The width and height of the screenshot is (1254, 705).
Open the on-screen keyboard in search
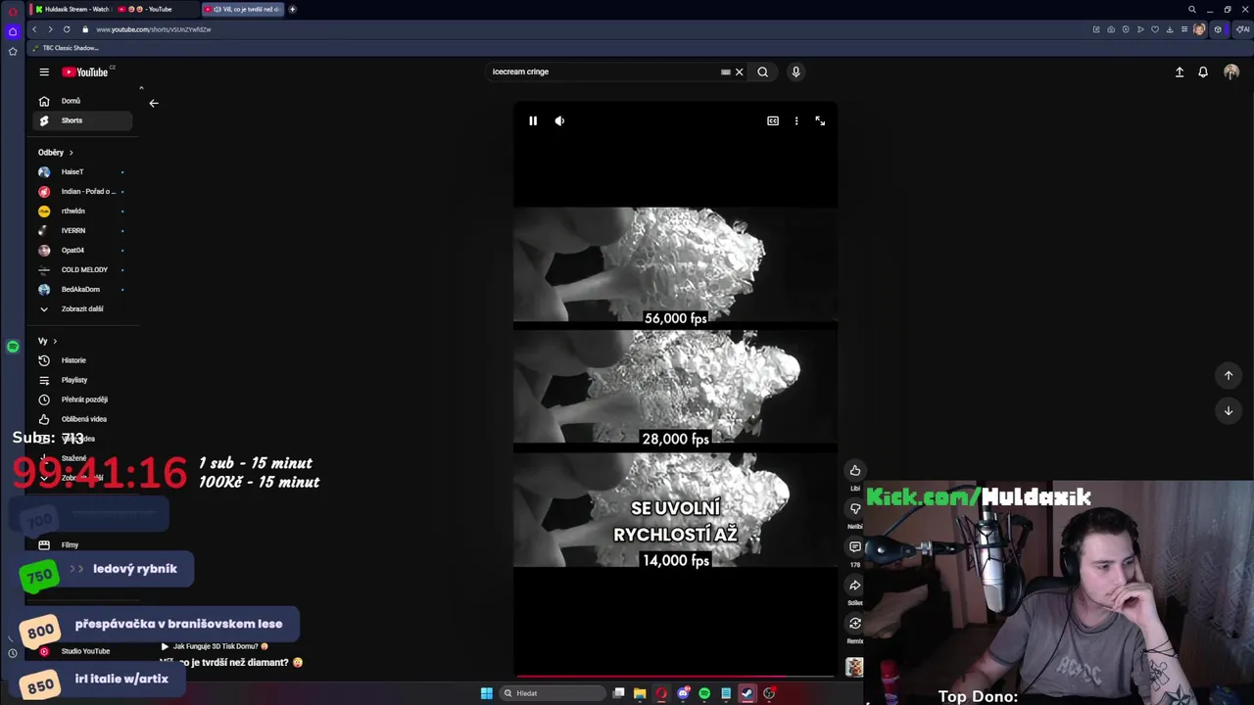pos(725,71)
